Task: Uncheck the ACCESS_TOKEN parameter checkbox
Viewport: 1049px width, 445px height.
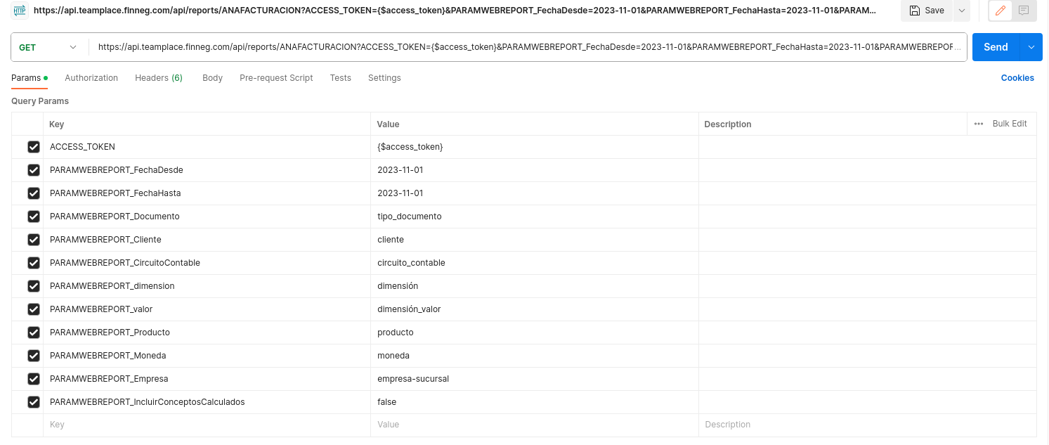Action: point(33,147)
